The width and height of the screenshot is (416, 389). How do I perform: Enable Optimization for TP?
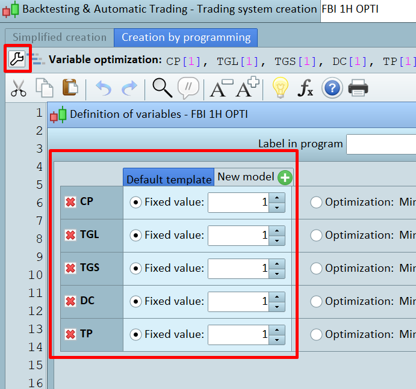316,335
